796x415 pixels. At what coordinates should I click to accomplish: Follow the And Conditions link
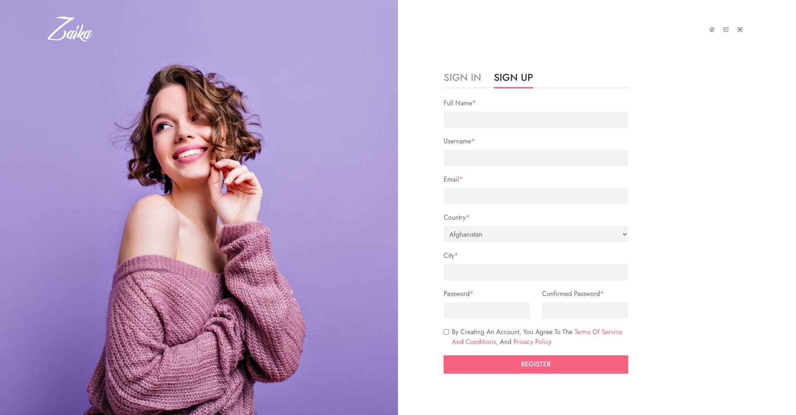point(475,342)
